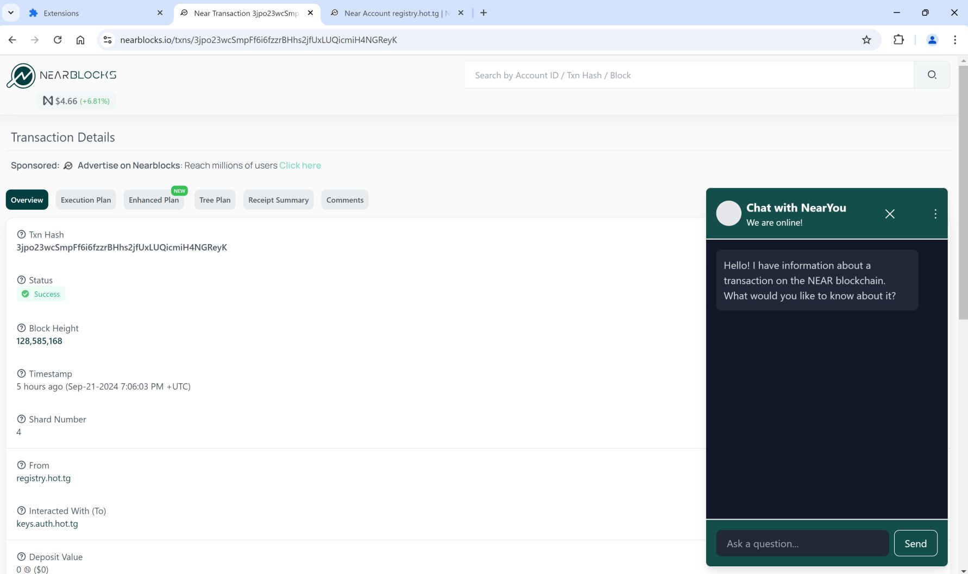Open the tab search dropdown arrow
The height and width of the screenshot is (574, 968).
tap(11, 13)
